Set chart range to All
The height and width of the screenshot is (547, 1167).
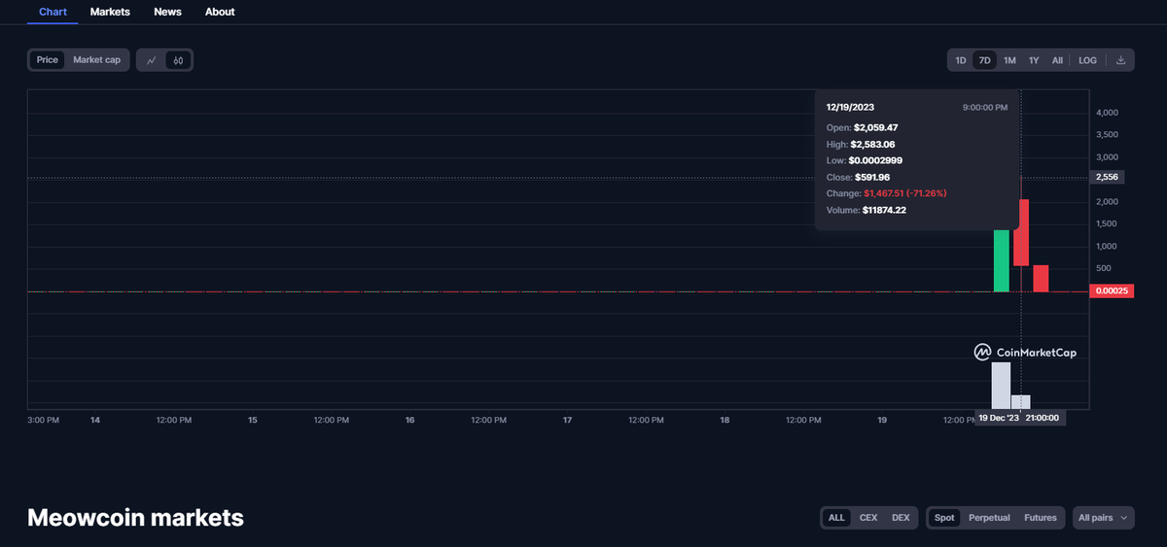coord(1057,60)
